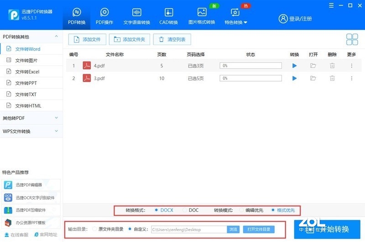Click the progress bar of 3.pdf
This screenshot has width=365, height=242.
pyautogui.click(x=250, y=78)
